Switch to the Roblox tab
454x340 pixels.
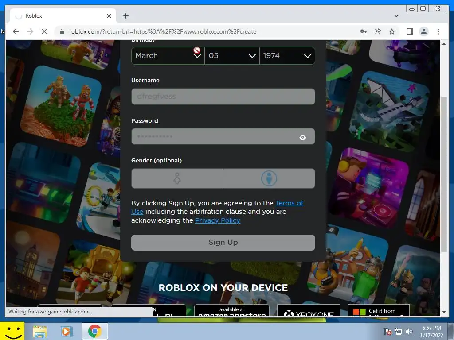point(63,16)
